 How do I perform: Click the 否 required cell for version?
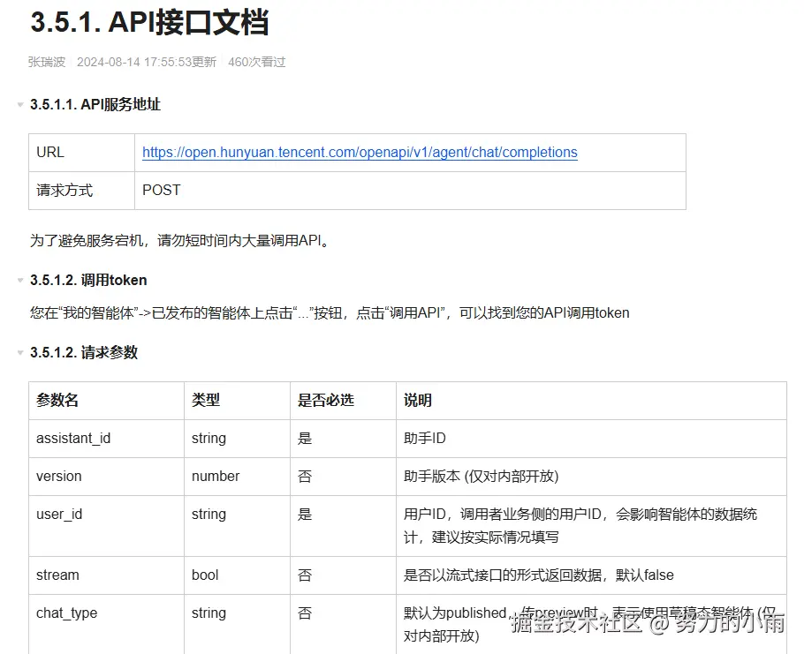click(x=343, y=477)
